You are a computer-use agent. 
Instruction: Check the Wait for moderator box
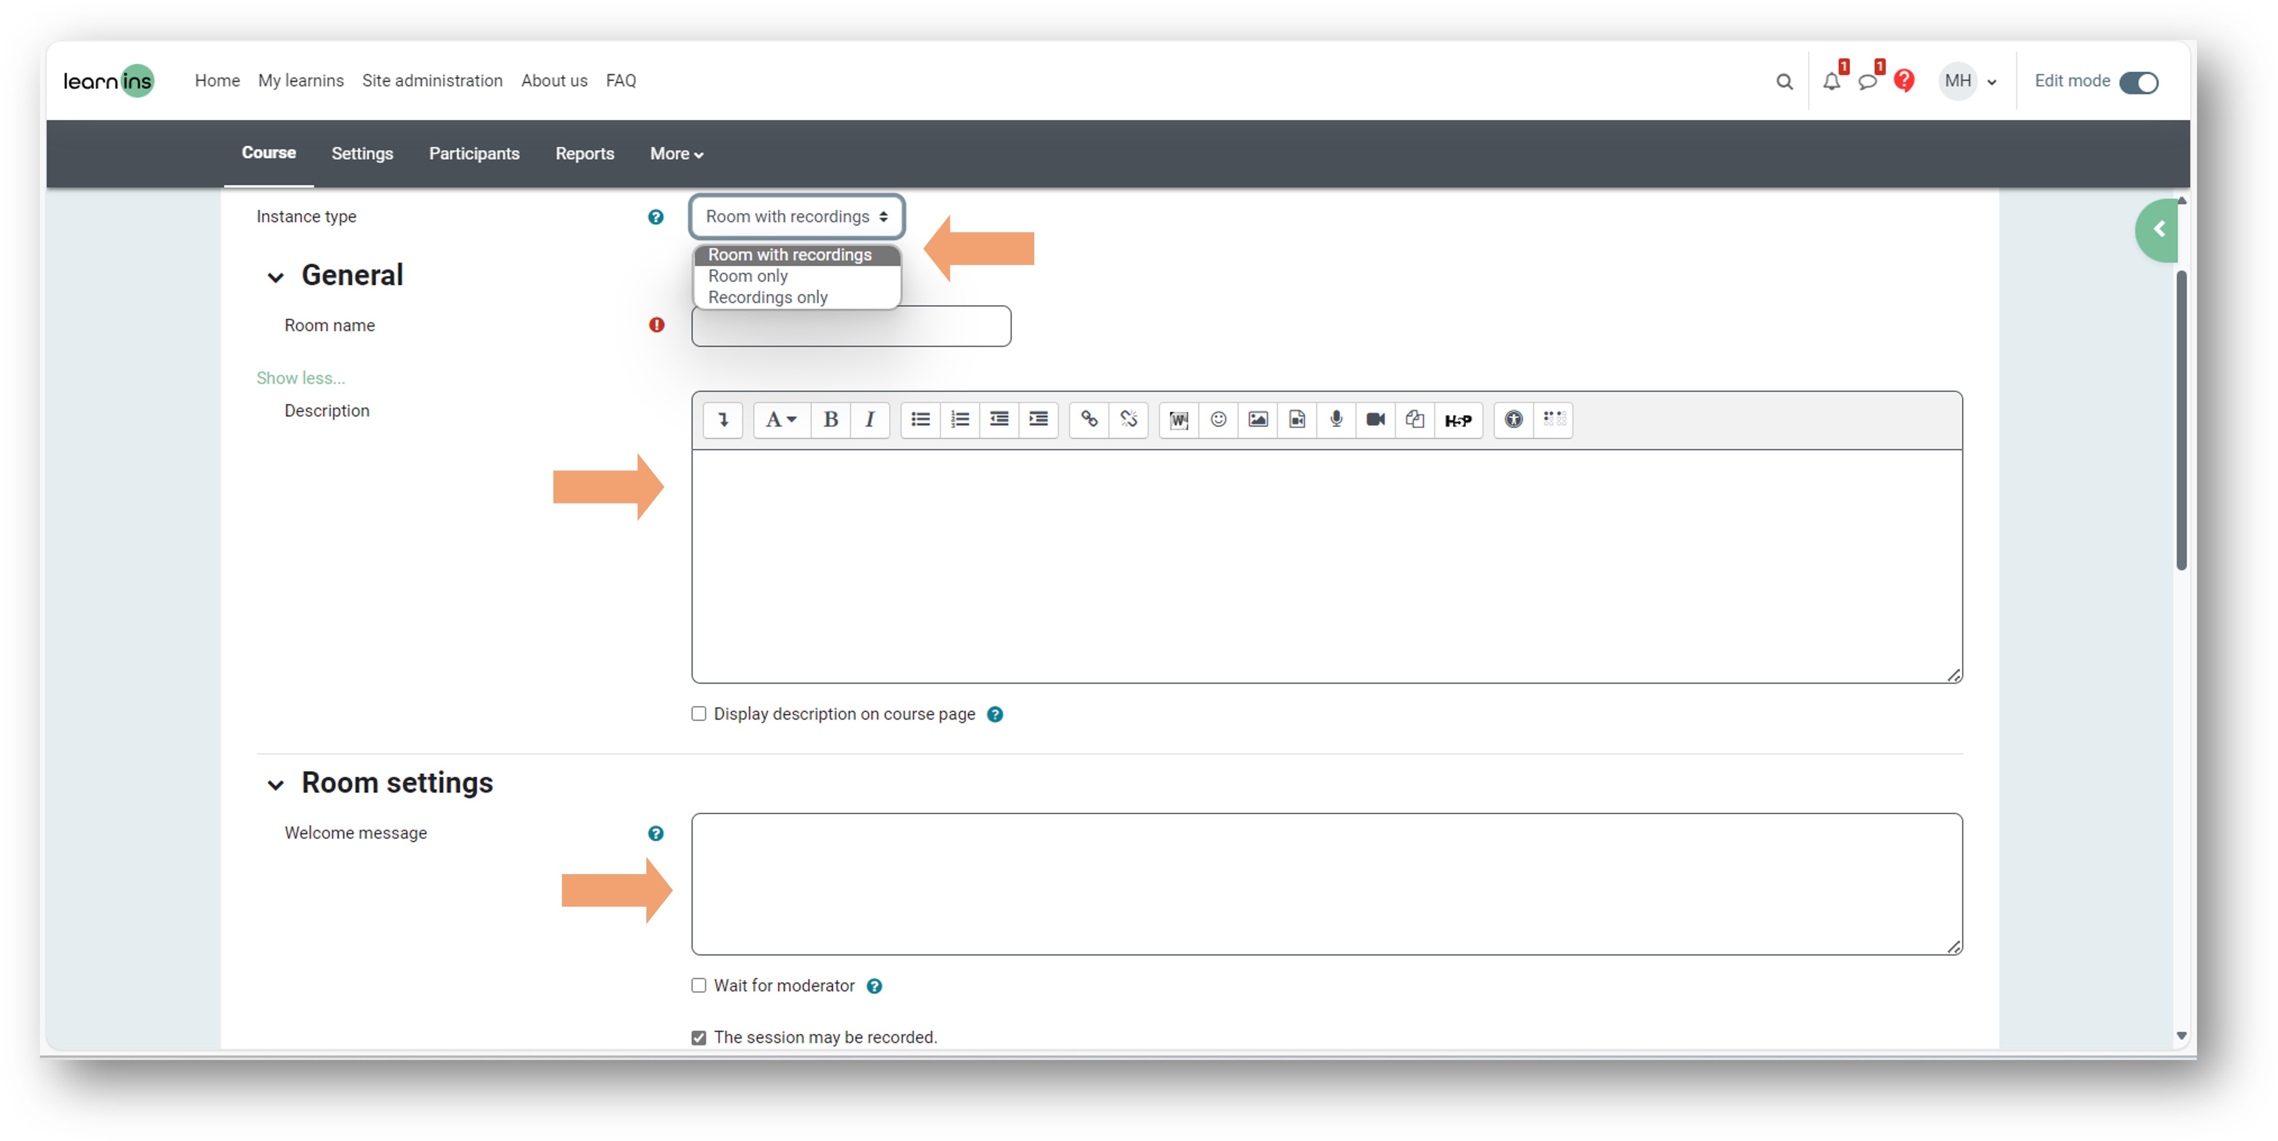click(x=699, y=985)
